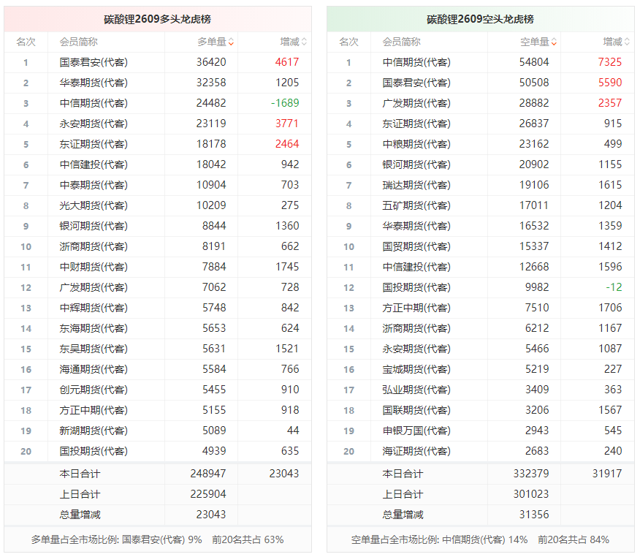Click long table 上日合计 value 225904

pyautogui.click(x=207, y=494)
